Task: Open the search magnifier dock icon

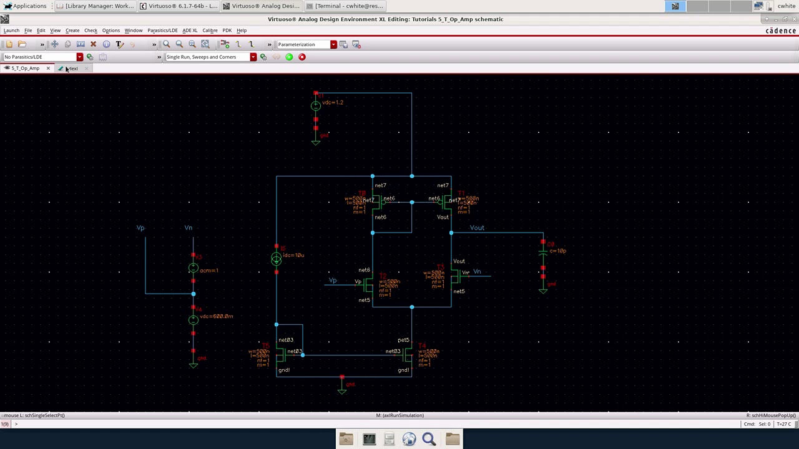Action: pos(429,439)
